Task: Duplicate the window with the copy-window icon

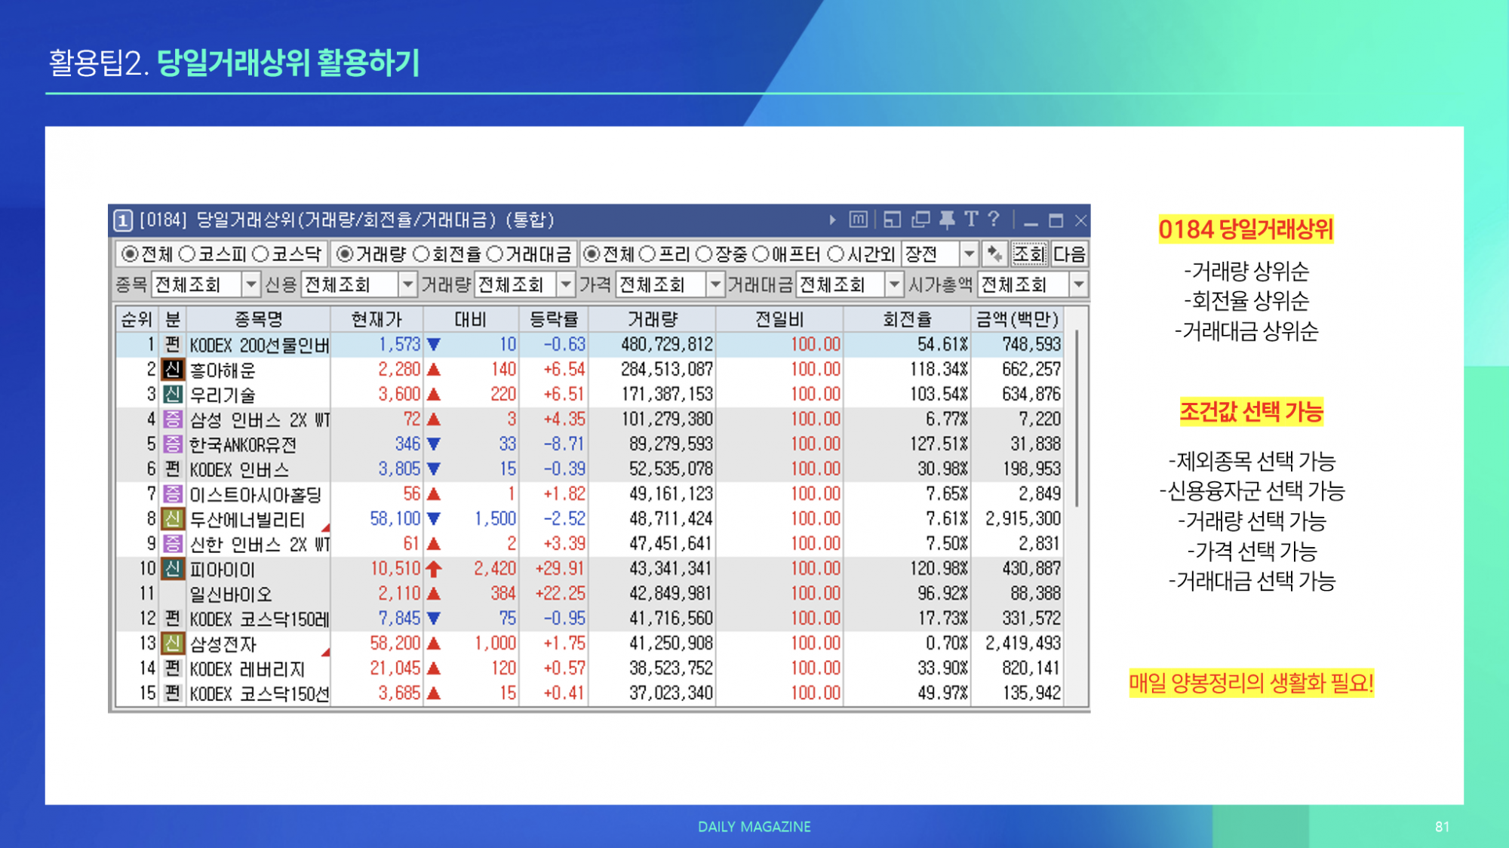Action: [x=920, y=220]
